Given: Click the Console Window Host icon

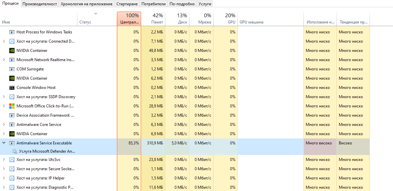Looking at the screenshot, I should [x=12, y=88].
